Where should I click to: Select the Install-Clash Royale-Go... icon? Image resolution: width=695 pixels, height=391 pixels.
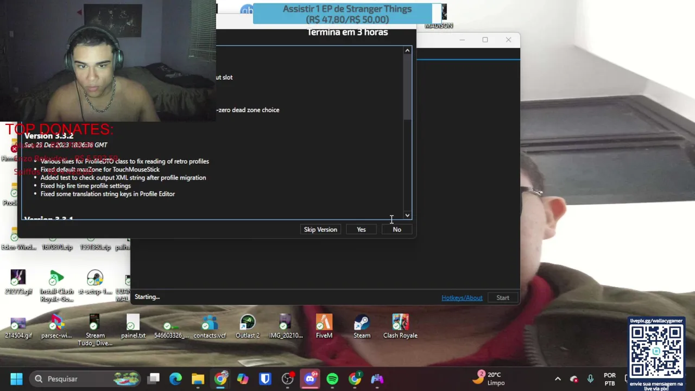coord(56,286)
